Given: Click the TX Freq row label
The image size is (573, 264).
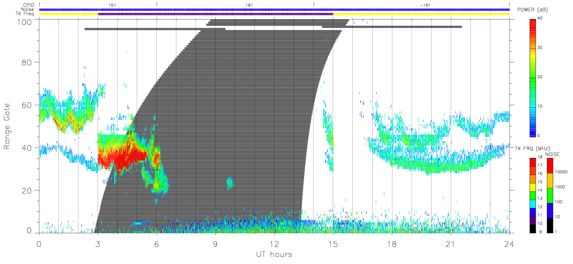Looking at the screenshot, I should (x=26, y=14).
